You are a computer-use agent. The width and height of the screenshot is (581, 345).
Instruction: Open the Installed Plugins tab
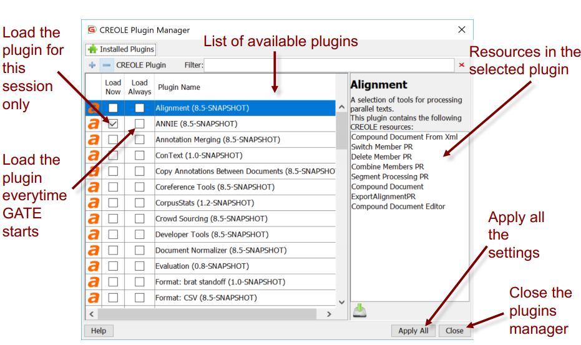tap(121, 49)
